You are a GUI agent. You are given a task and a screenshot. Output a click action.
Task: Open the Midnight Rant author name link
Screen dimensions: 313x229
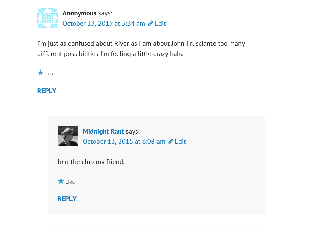(x=104, y=131)
